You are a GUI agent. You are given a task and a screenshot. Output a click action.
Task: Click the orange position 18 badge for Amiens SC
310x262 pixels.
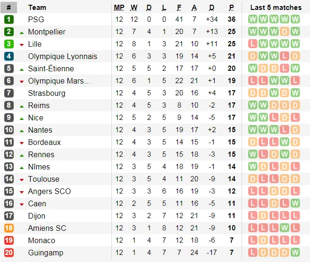coord(9,228)
